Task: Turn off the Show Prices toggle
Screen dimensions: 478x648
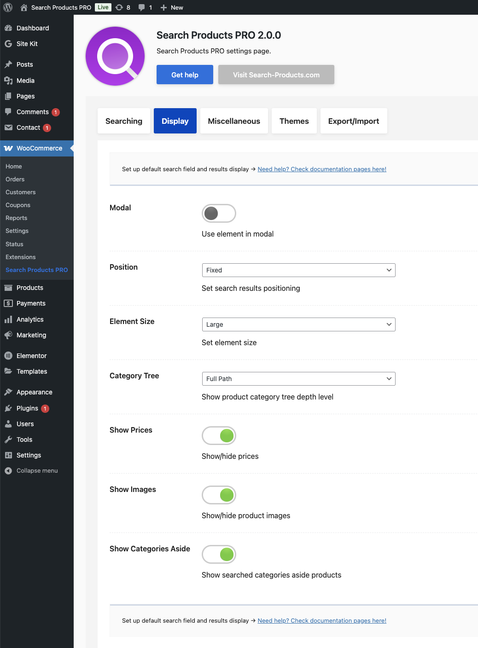Action: [219, 435]
